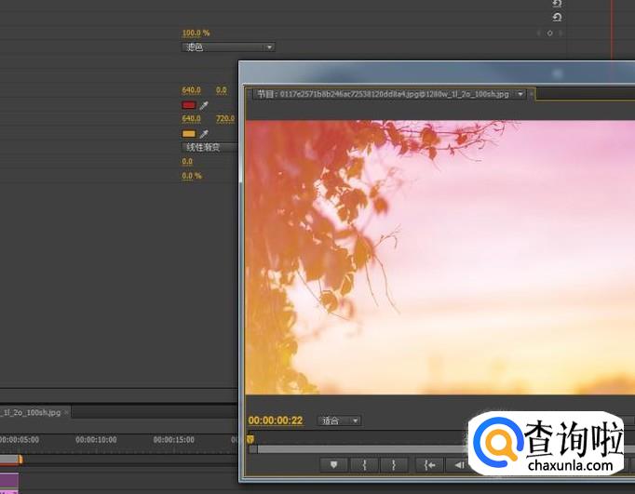The image size is (635, 494).
Task: Click the 00:00:00:22 timecode in program monitor
Action: [276, 421]
